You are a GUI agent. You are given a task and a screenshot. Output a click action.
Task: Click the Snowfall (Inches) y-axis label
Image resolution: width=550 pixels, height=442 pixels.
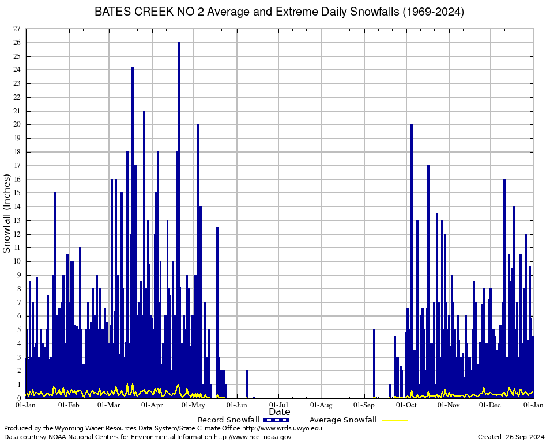(x=7, y=214)
